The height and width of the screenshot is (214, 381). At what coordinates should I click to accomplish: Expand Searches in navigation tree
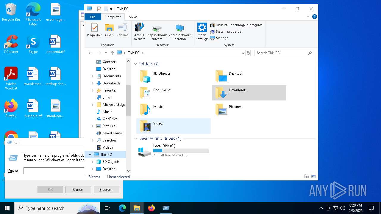[x=93, y=140]
